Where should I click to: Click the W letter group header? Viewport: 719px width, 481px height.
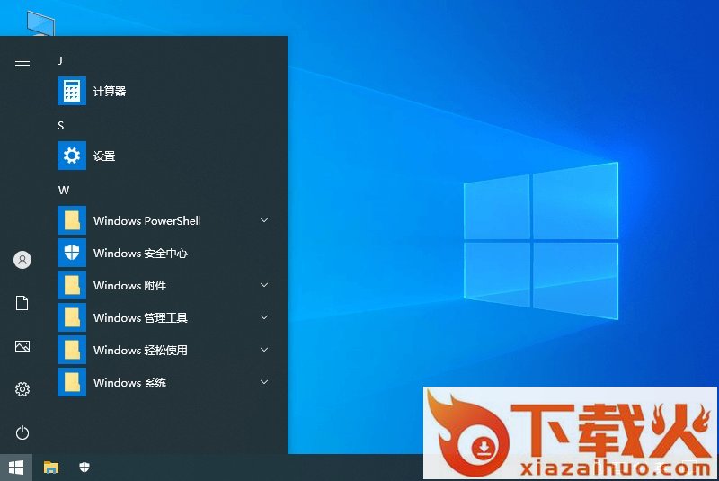[63, 190]
